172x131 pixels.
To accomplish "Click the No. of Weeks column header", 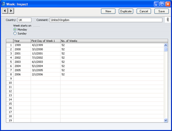I will [x=114, y=41].
